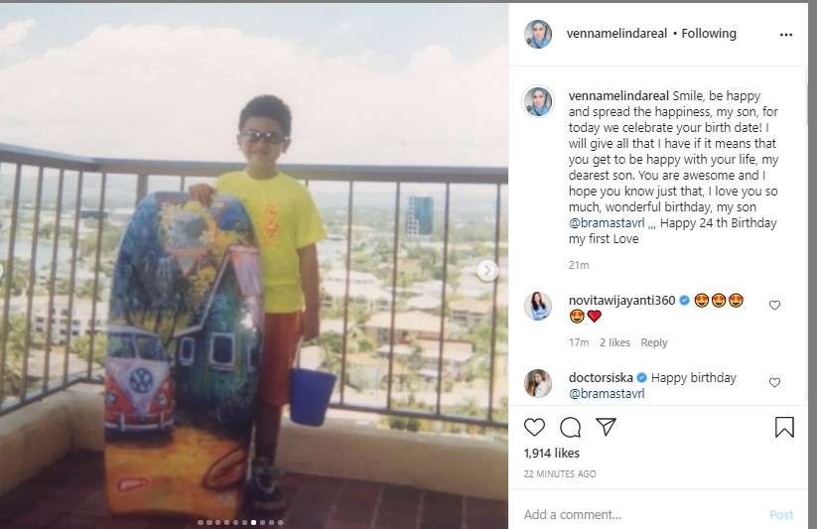This screenshot has height=529, width=817.
Task: Share post via the paper plane icon
Action: coord(606,427)
